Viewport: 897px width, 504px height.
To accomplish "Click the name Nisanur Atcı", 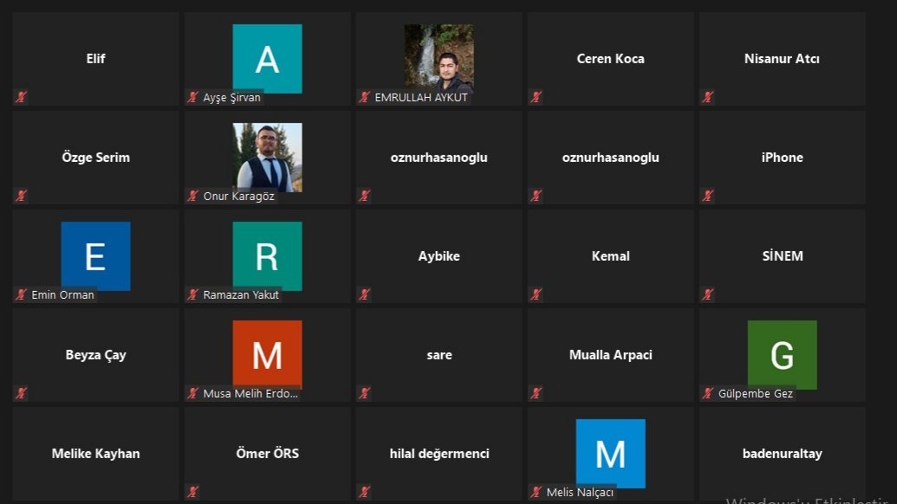I will point(782,59).
